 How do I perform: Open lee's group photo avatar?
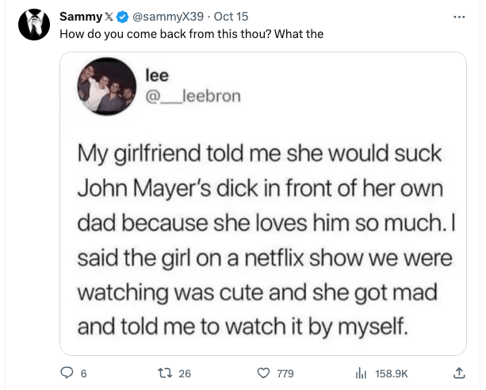click(107, 86)
